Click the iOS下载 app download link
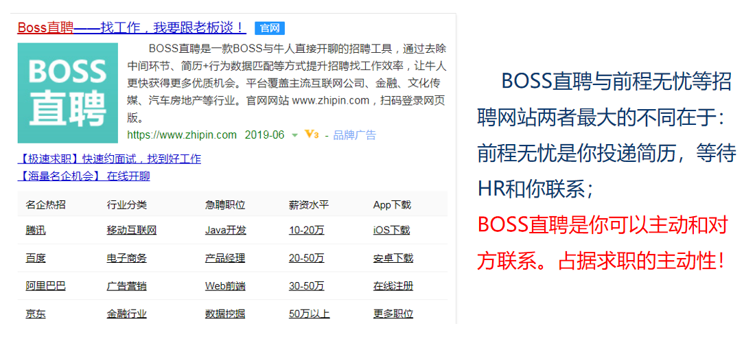 (391, 230)
